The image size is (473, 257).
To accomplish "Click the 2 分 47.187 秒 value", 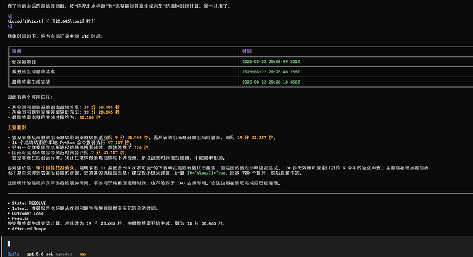I will (x=108, y=153).
